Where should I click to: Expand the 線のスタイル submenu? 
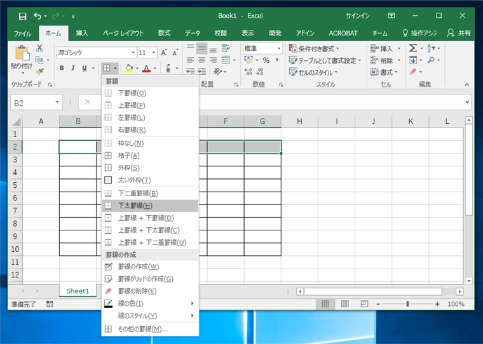(150, 315)
